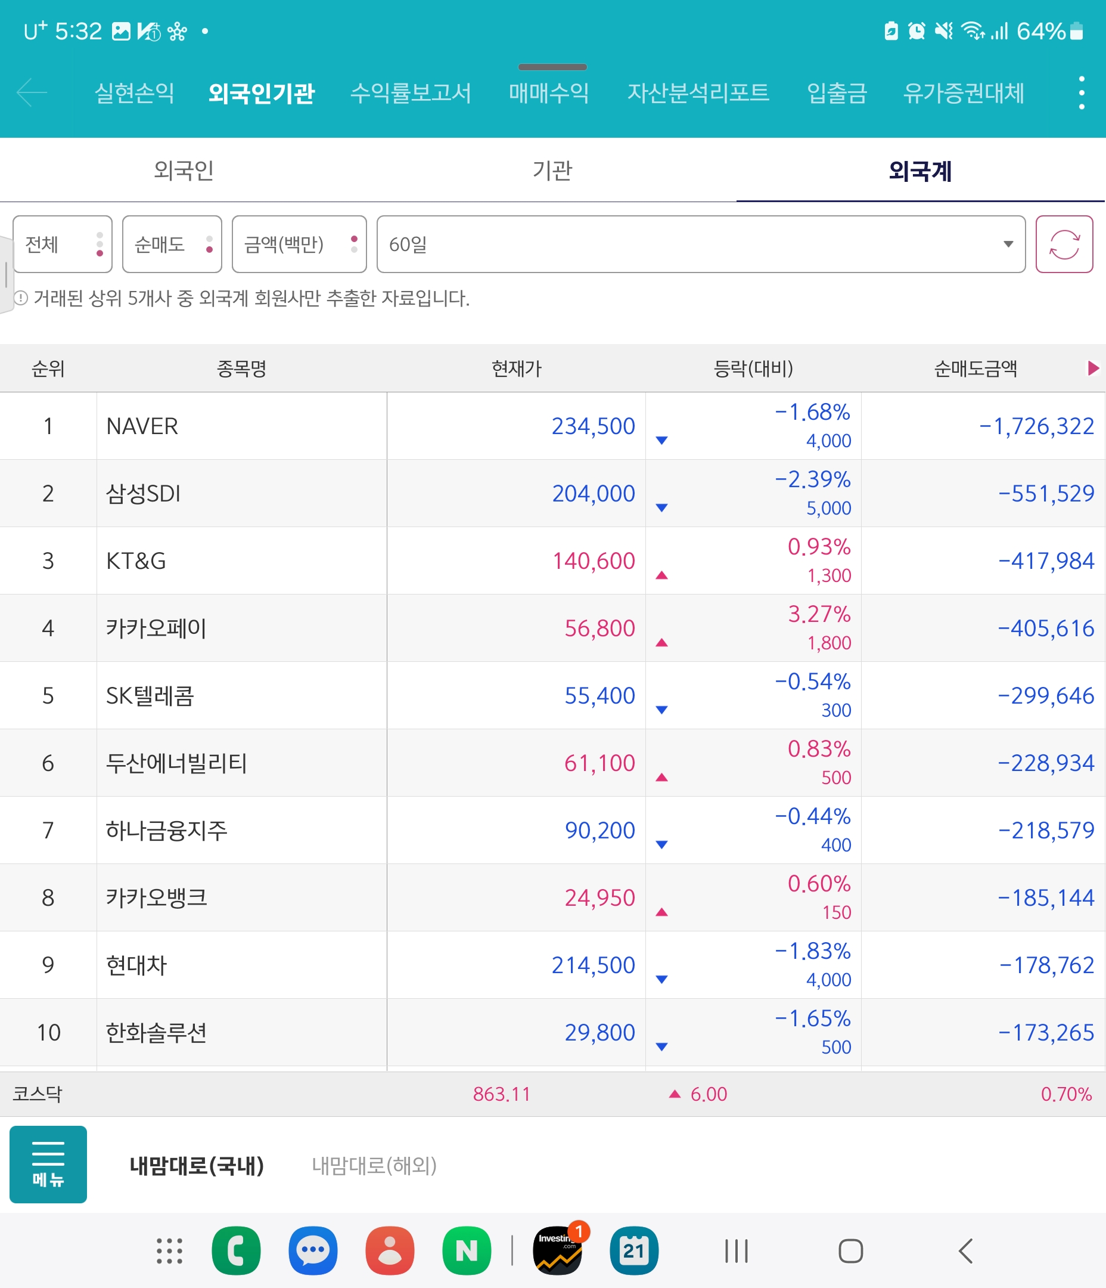
Task: Switch to 입출금 tab
Action: click(836, 93)
